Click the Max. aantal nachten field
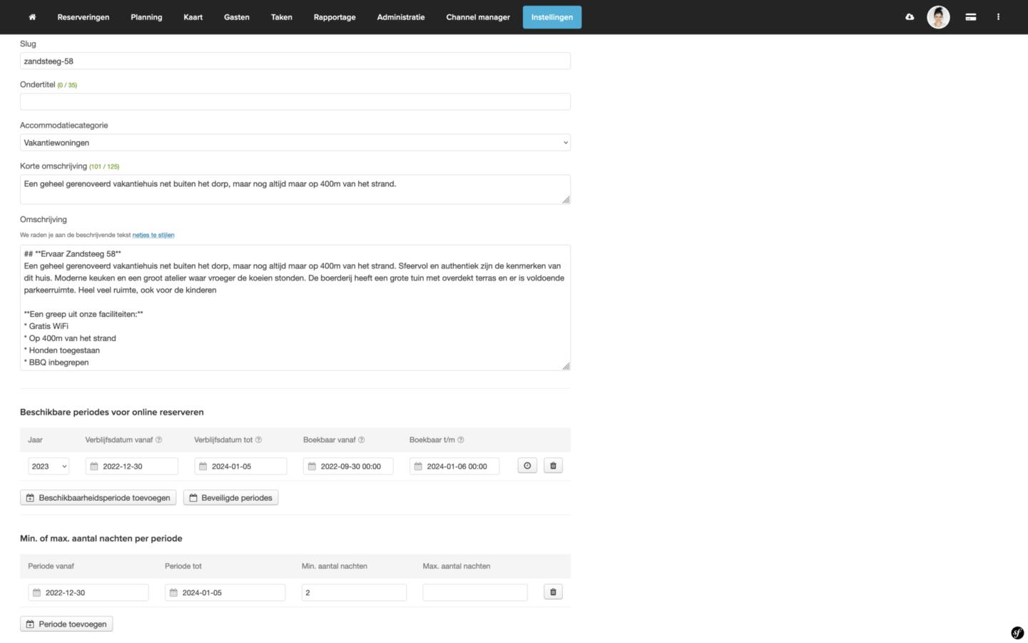This screenshot has width=1028, height=643. click(x=474, y=592)
